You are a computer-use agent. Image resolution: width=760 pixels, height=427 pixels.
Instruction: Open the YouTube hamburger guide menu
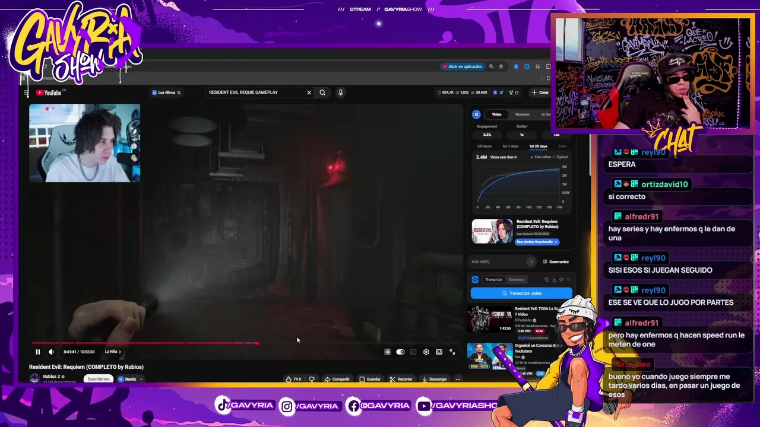pos(26,93)
